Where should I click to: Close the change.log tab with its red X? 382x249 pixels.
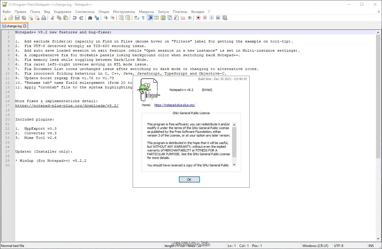pos(24,26)
